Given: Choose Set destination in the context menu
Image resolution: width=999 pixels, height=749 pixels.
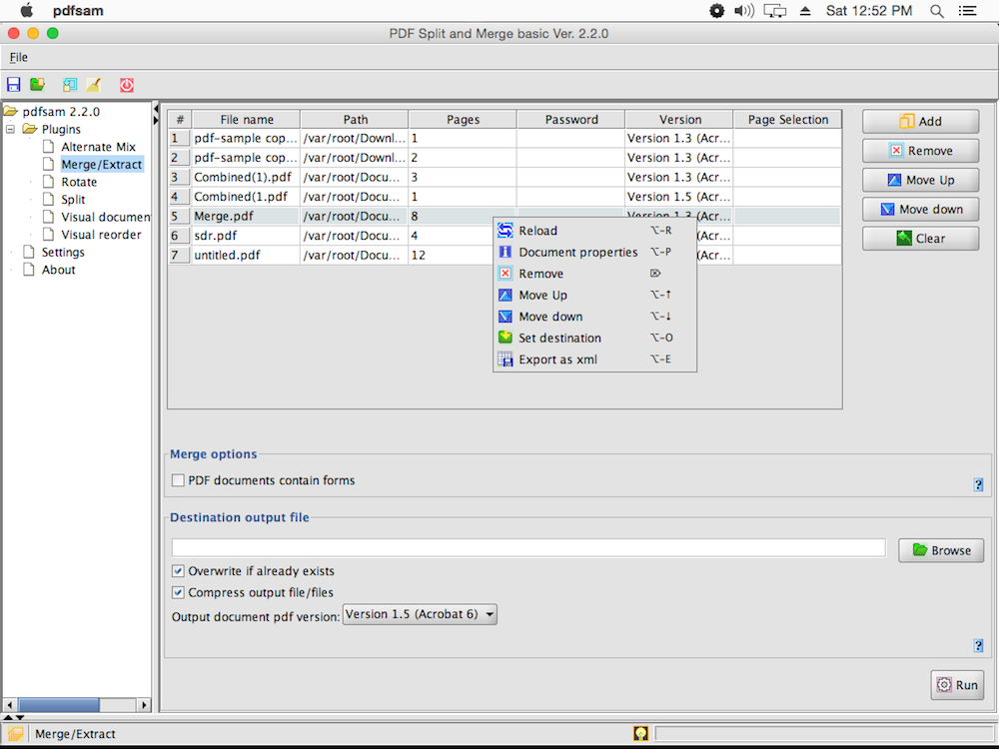Looking at the screenshot, I should coord(594,339).
